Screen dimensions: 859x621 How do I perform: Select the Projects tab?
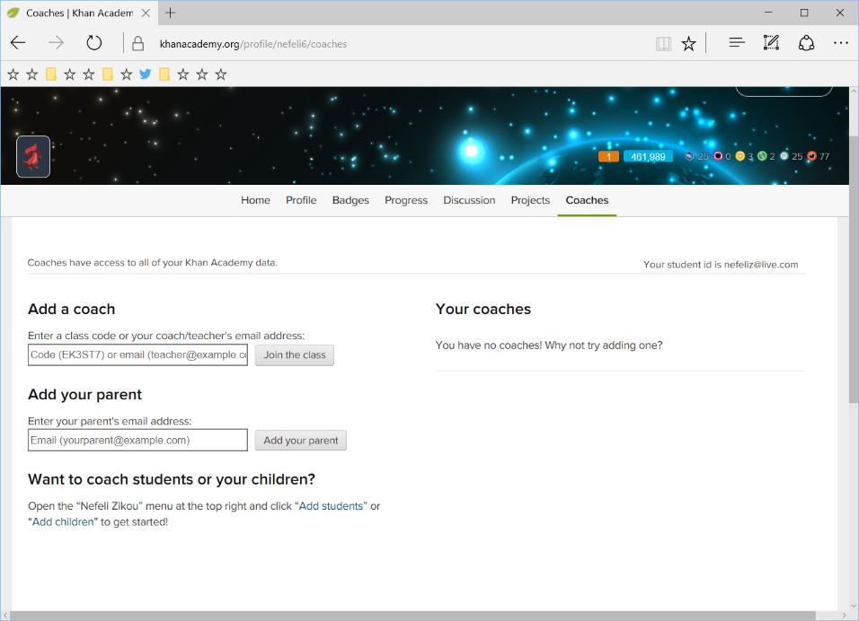tap(530, 200)
